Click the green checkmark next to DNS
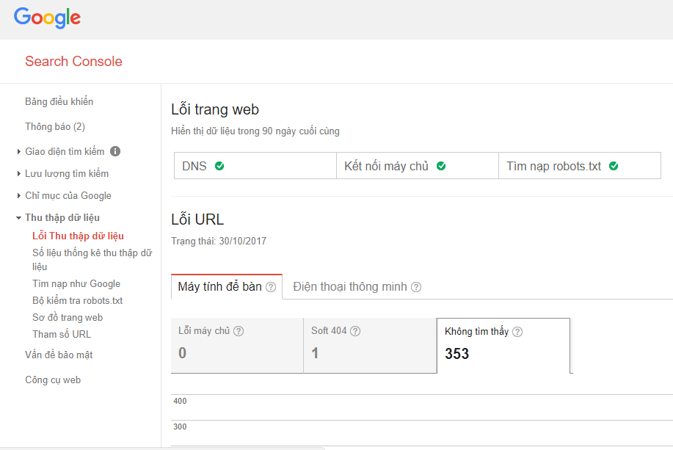673x450 pixels. click(x=219, y=166)
